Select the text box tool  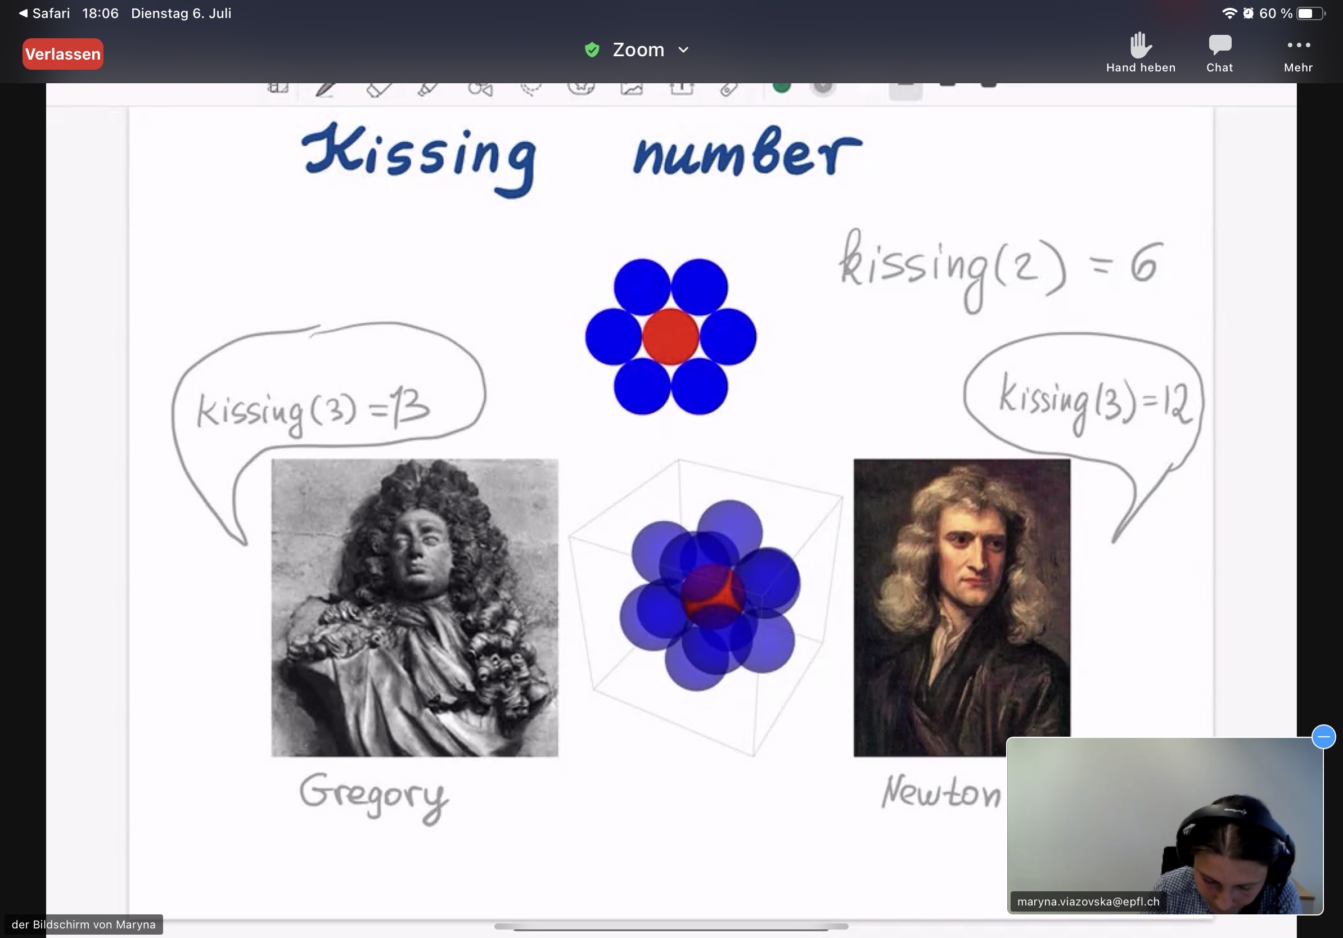pyautogui.click(x=682, y=89)
